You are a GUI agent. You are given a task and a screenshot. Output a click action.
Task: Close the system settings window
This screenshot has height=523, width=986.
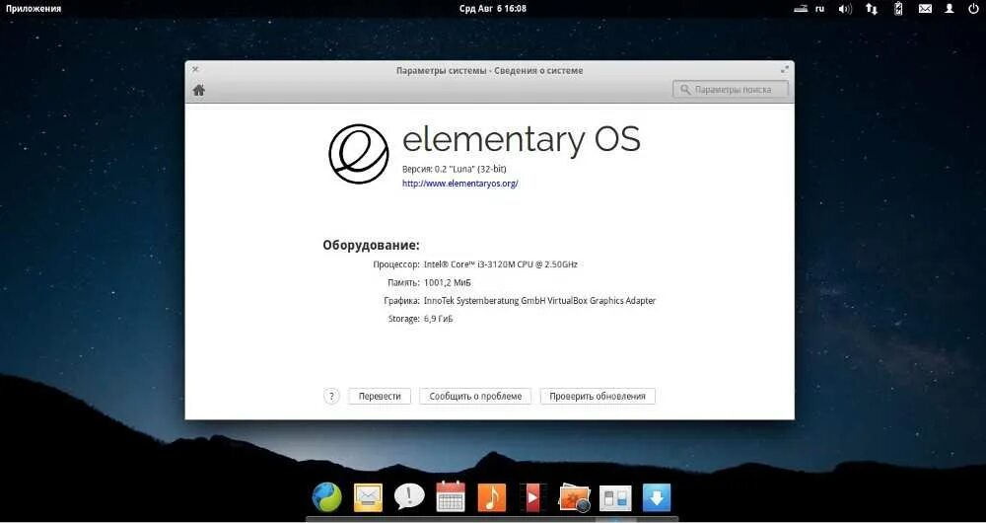[x=195, y=69]
